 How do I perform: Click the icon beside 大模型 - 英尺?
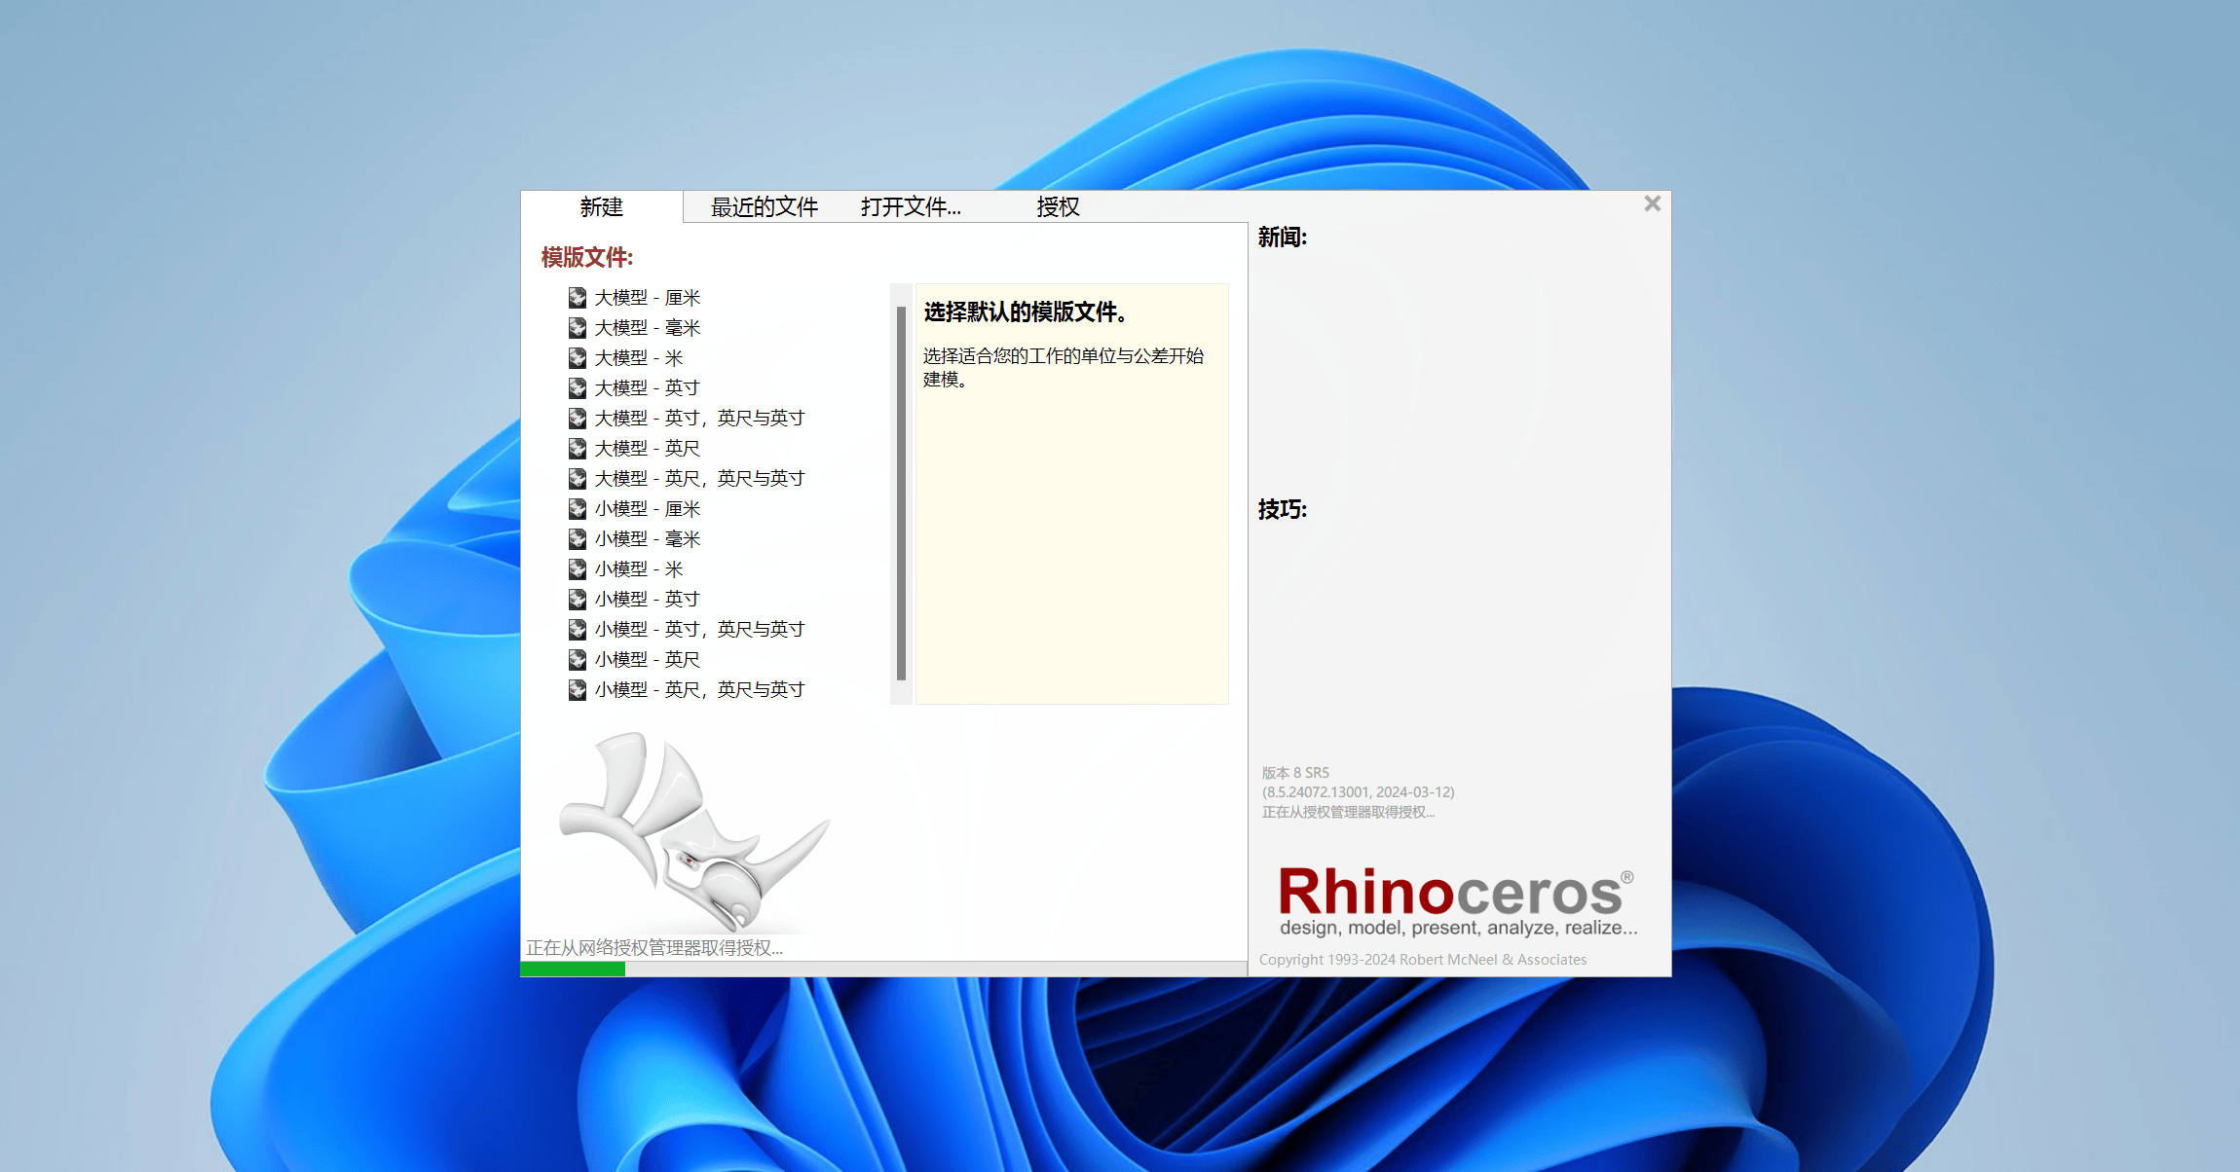click(578, 449)
